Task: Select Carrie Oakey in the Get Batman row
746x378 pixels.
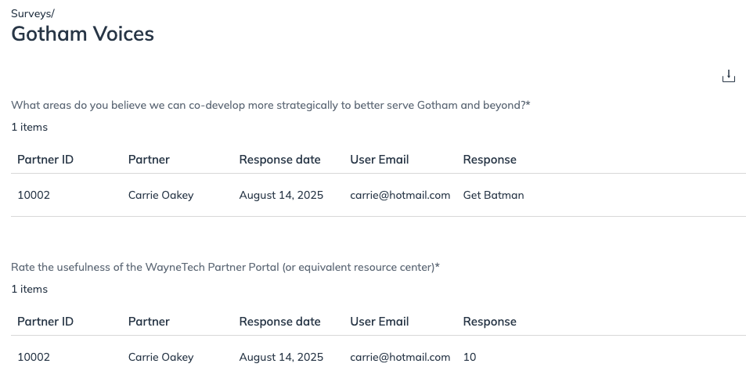Action: pos(160,195)
